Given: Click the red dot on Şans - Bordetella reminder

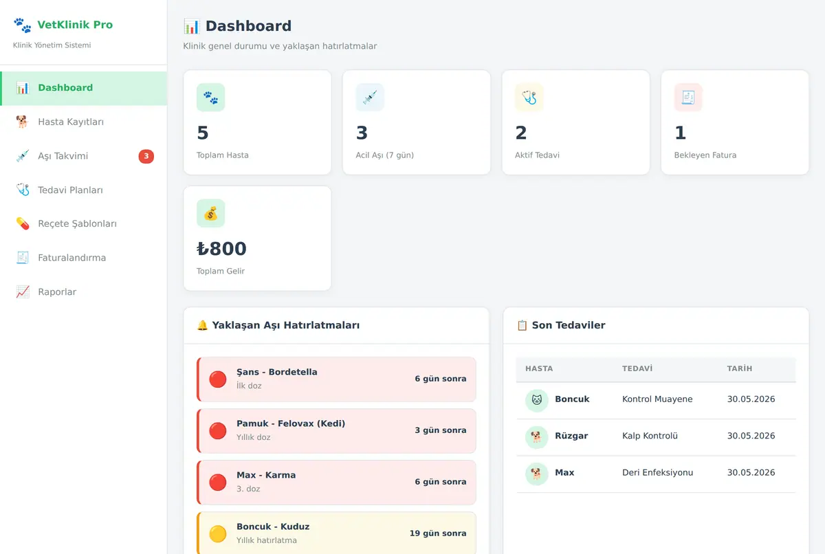Looking at the screenshot, I should [218, 379].
